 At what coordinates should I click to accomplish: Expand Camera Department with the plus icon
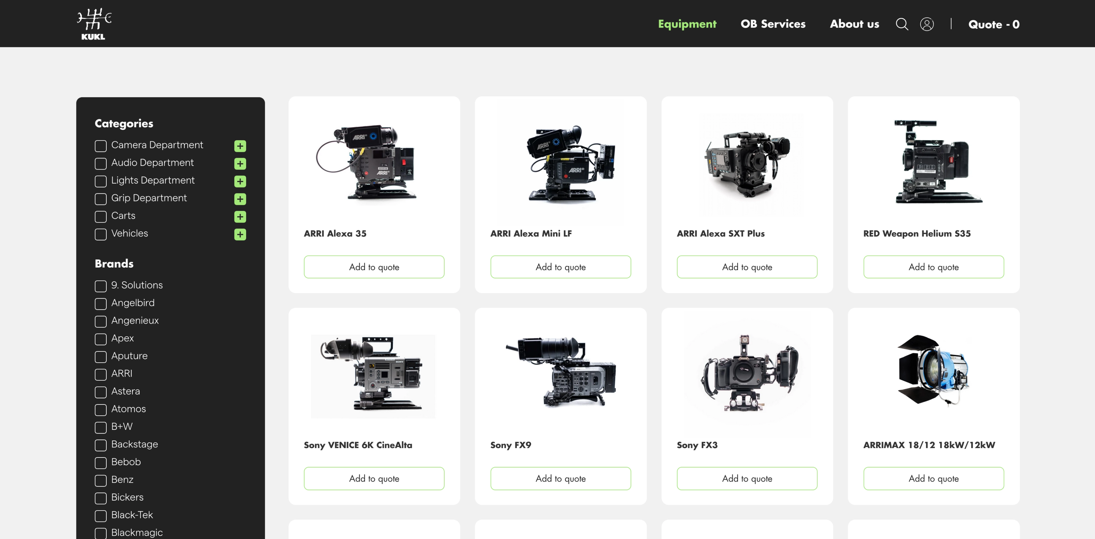(x=240, y=146)
